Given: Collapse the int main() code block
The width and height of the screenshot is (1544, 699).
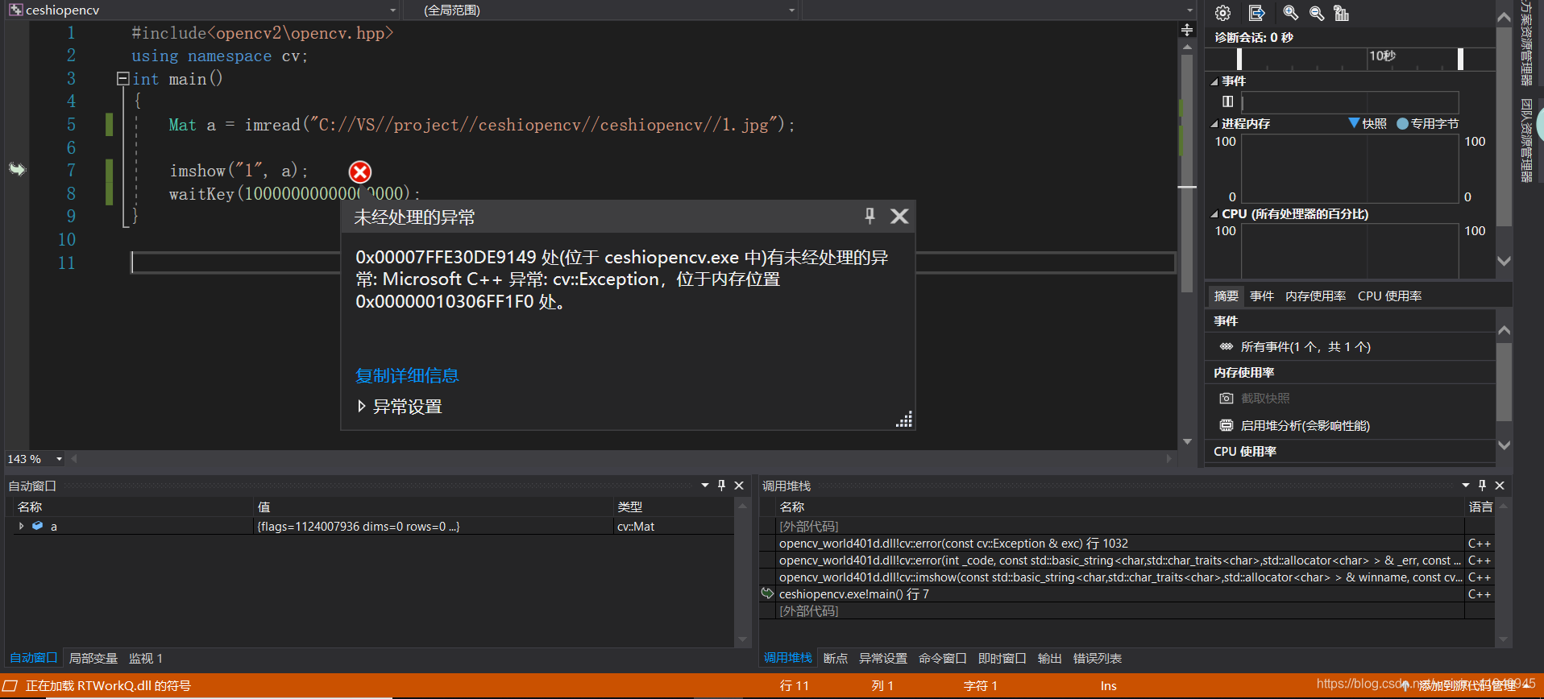Looking at the screenshot, I should click(122, 79).
